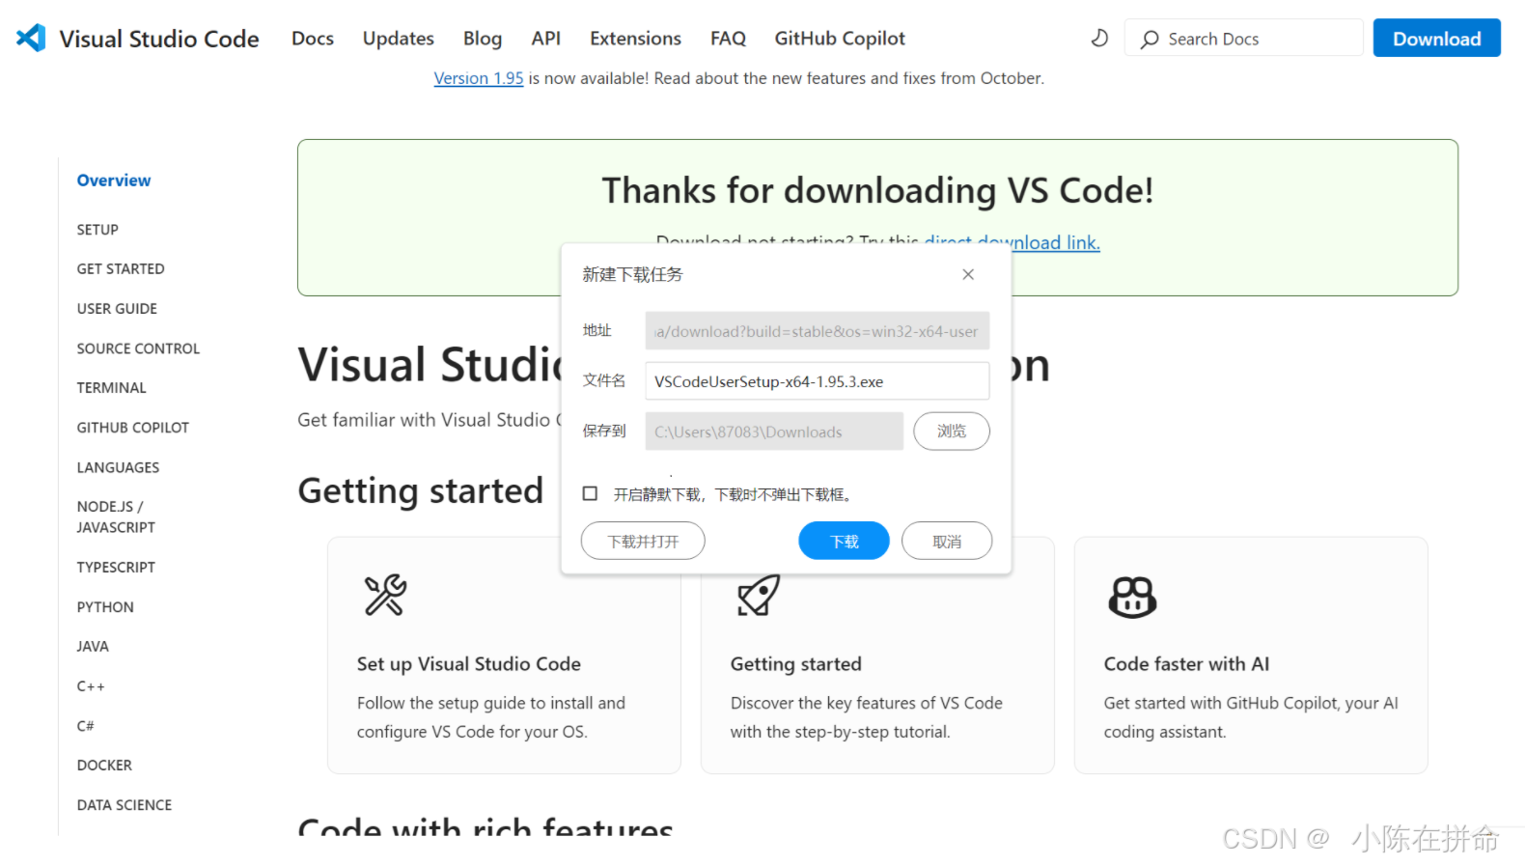Click the blue Download button in header
The image size is (1525, 865).
tap(1436, 38)
